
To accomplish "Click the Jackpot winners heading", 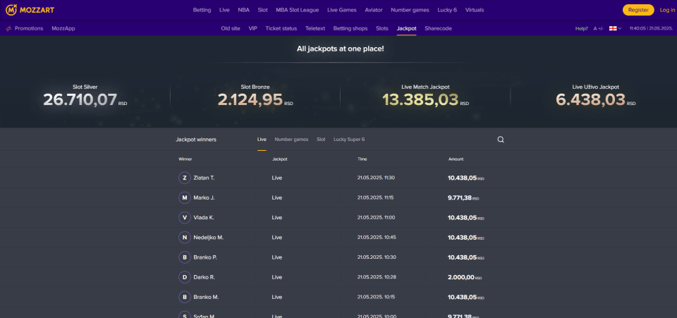I will (196, 140).
